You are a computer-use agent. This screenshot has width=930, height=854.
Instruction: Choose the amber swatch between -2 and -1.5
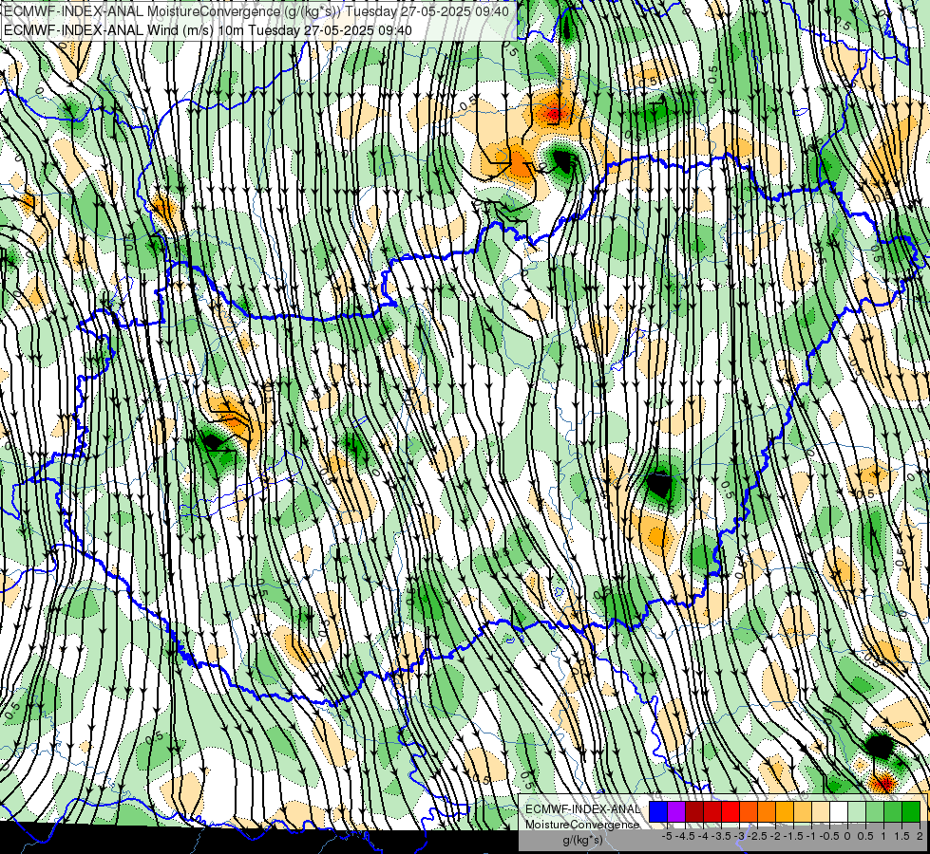(x=785, y=811)
